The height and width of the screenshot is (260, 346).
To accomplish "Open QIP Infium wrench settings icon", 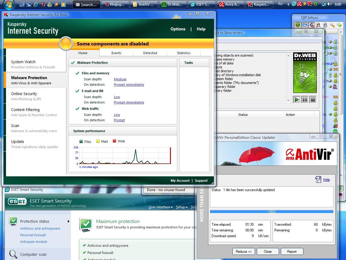I will pyautogui.click(x=332, y=25).
